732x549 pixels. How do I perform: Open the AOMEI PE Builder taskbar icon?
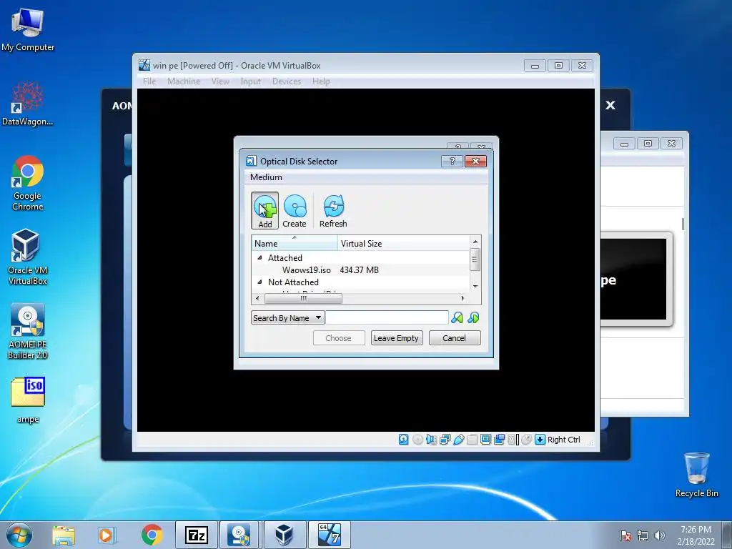(x=240, y=535)
